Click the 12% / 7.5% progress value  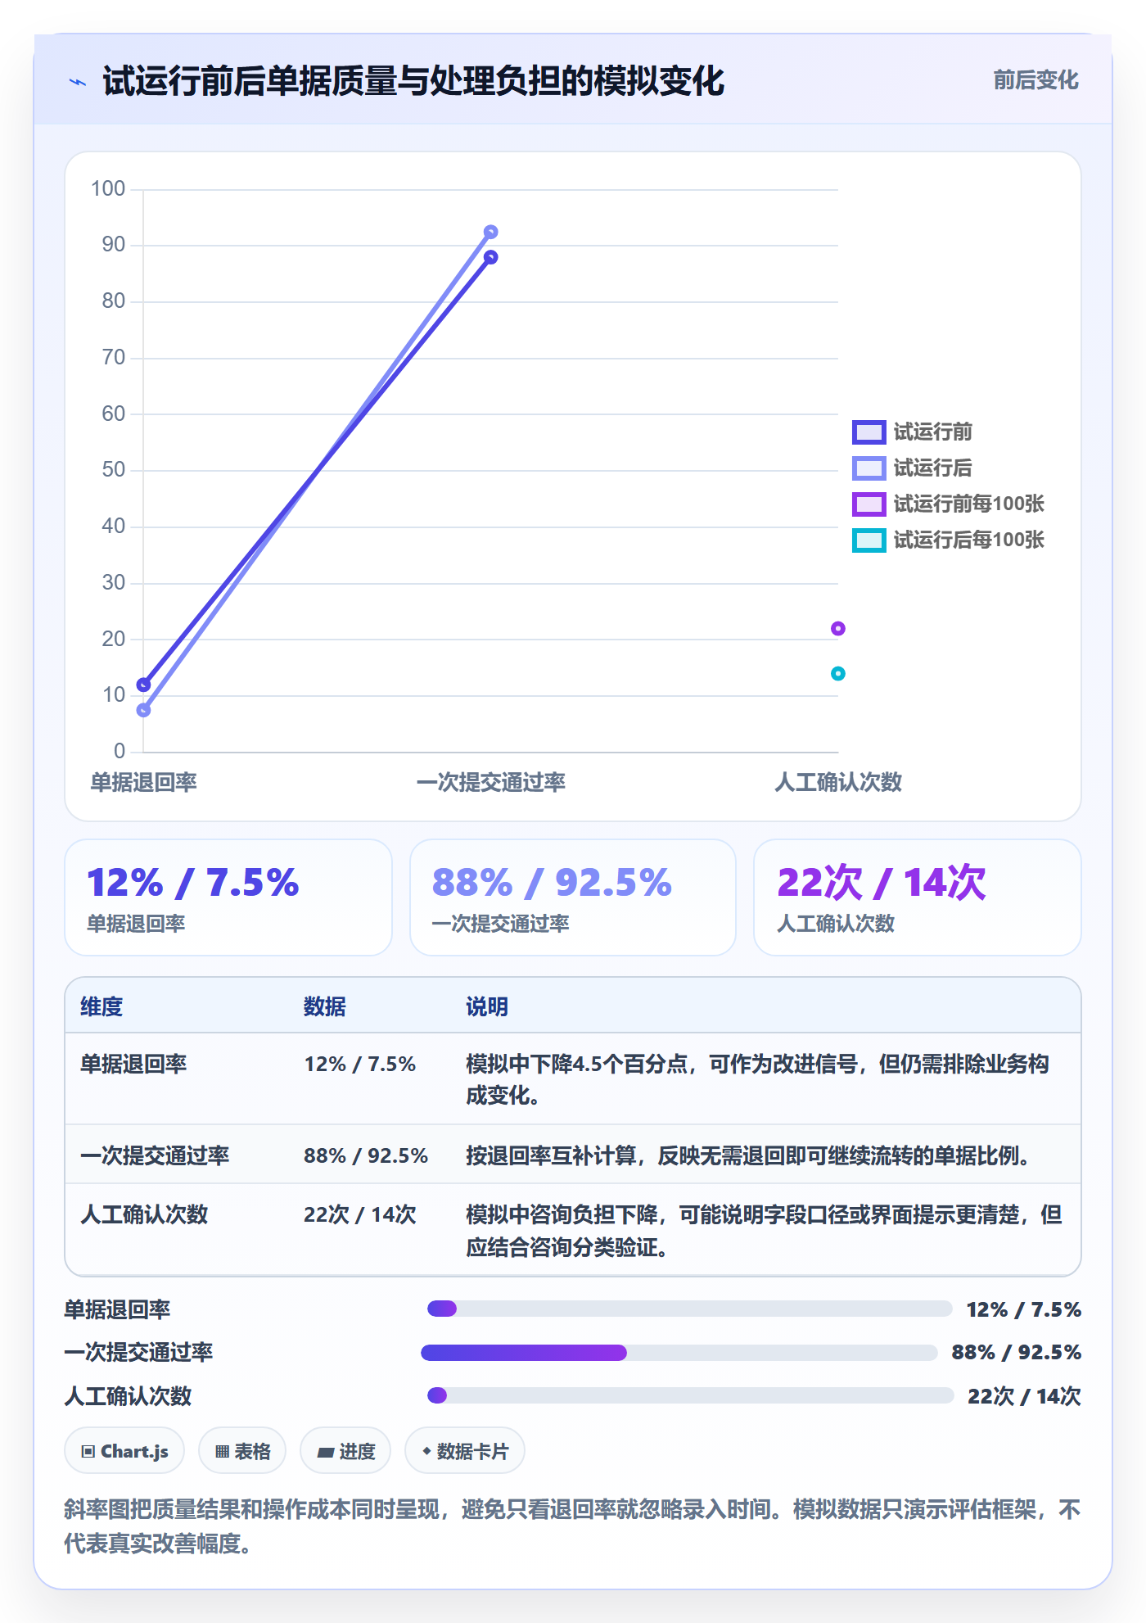(1024, 1309)
